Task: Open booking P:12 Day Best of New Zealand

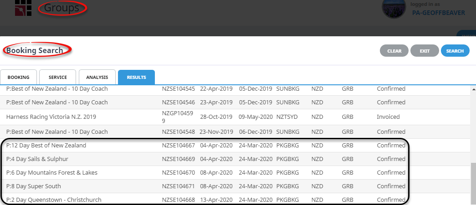Action: point(235,146)
